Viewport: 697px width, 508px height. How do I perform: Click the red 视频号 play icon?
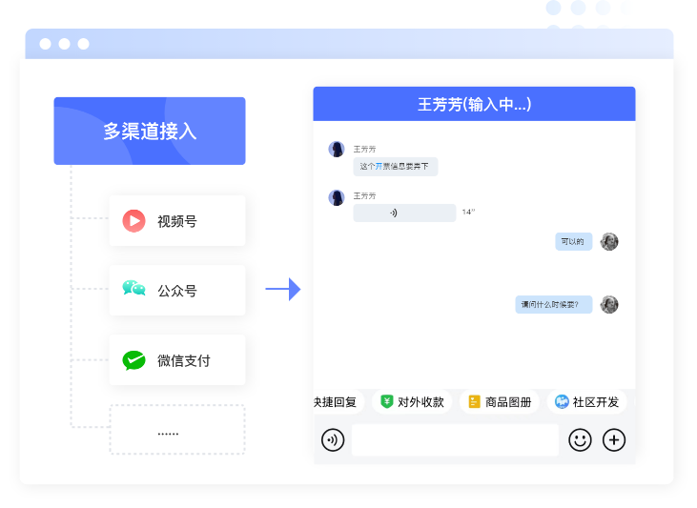(x=133, y=221)
